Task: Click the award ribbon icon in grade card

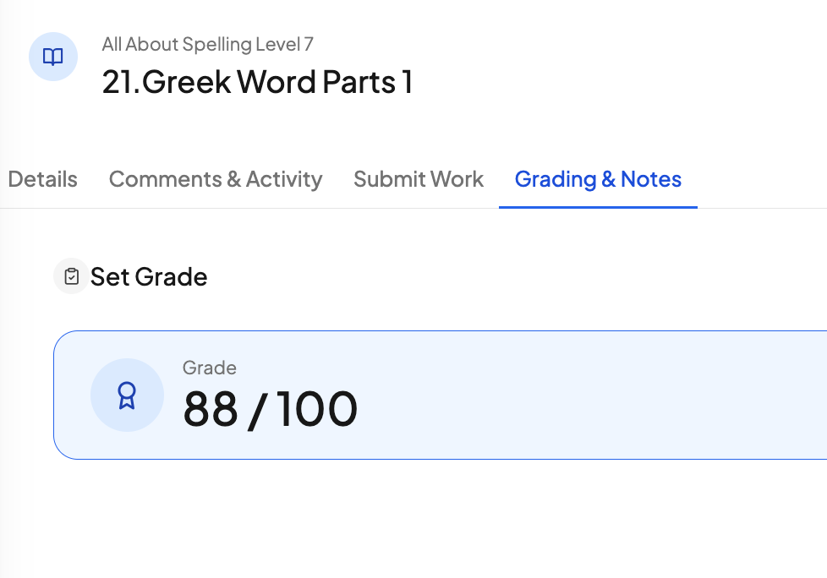Action: pyautogui.click(x=127, y=395)
